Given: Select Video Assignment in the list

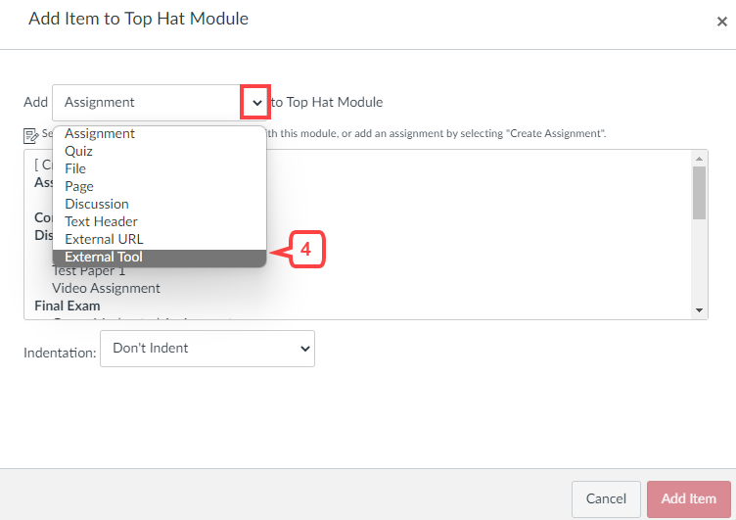Looking at the screenshot, I should 106,288.
